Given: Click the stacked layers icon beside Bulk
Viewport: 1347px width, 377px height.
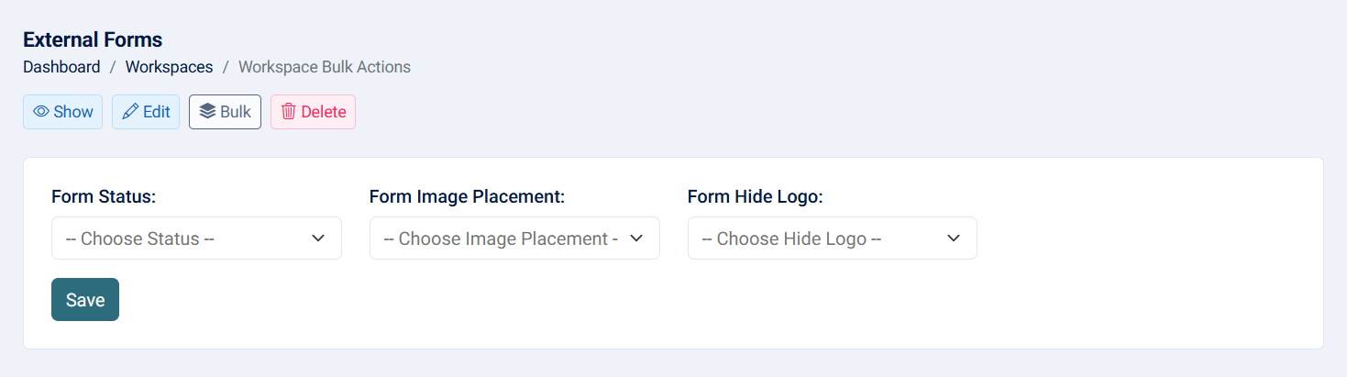Looking at the screenshot, I should point(207,112).
